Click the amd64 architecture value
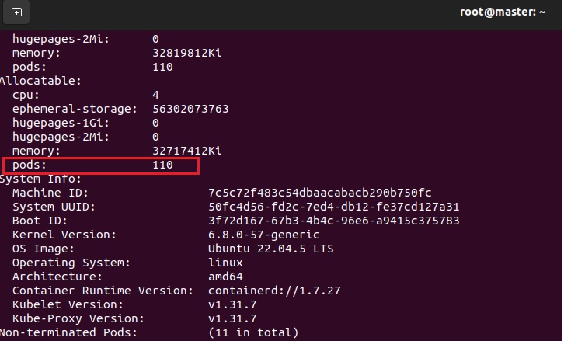Viewport: 564px width, 341px height. (226, 277)
